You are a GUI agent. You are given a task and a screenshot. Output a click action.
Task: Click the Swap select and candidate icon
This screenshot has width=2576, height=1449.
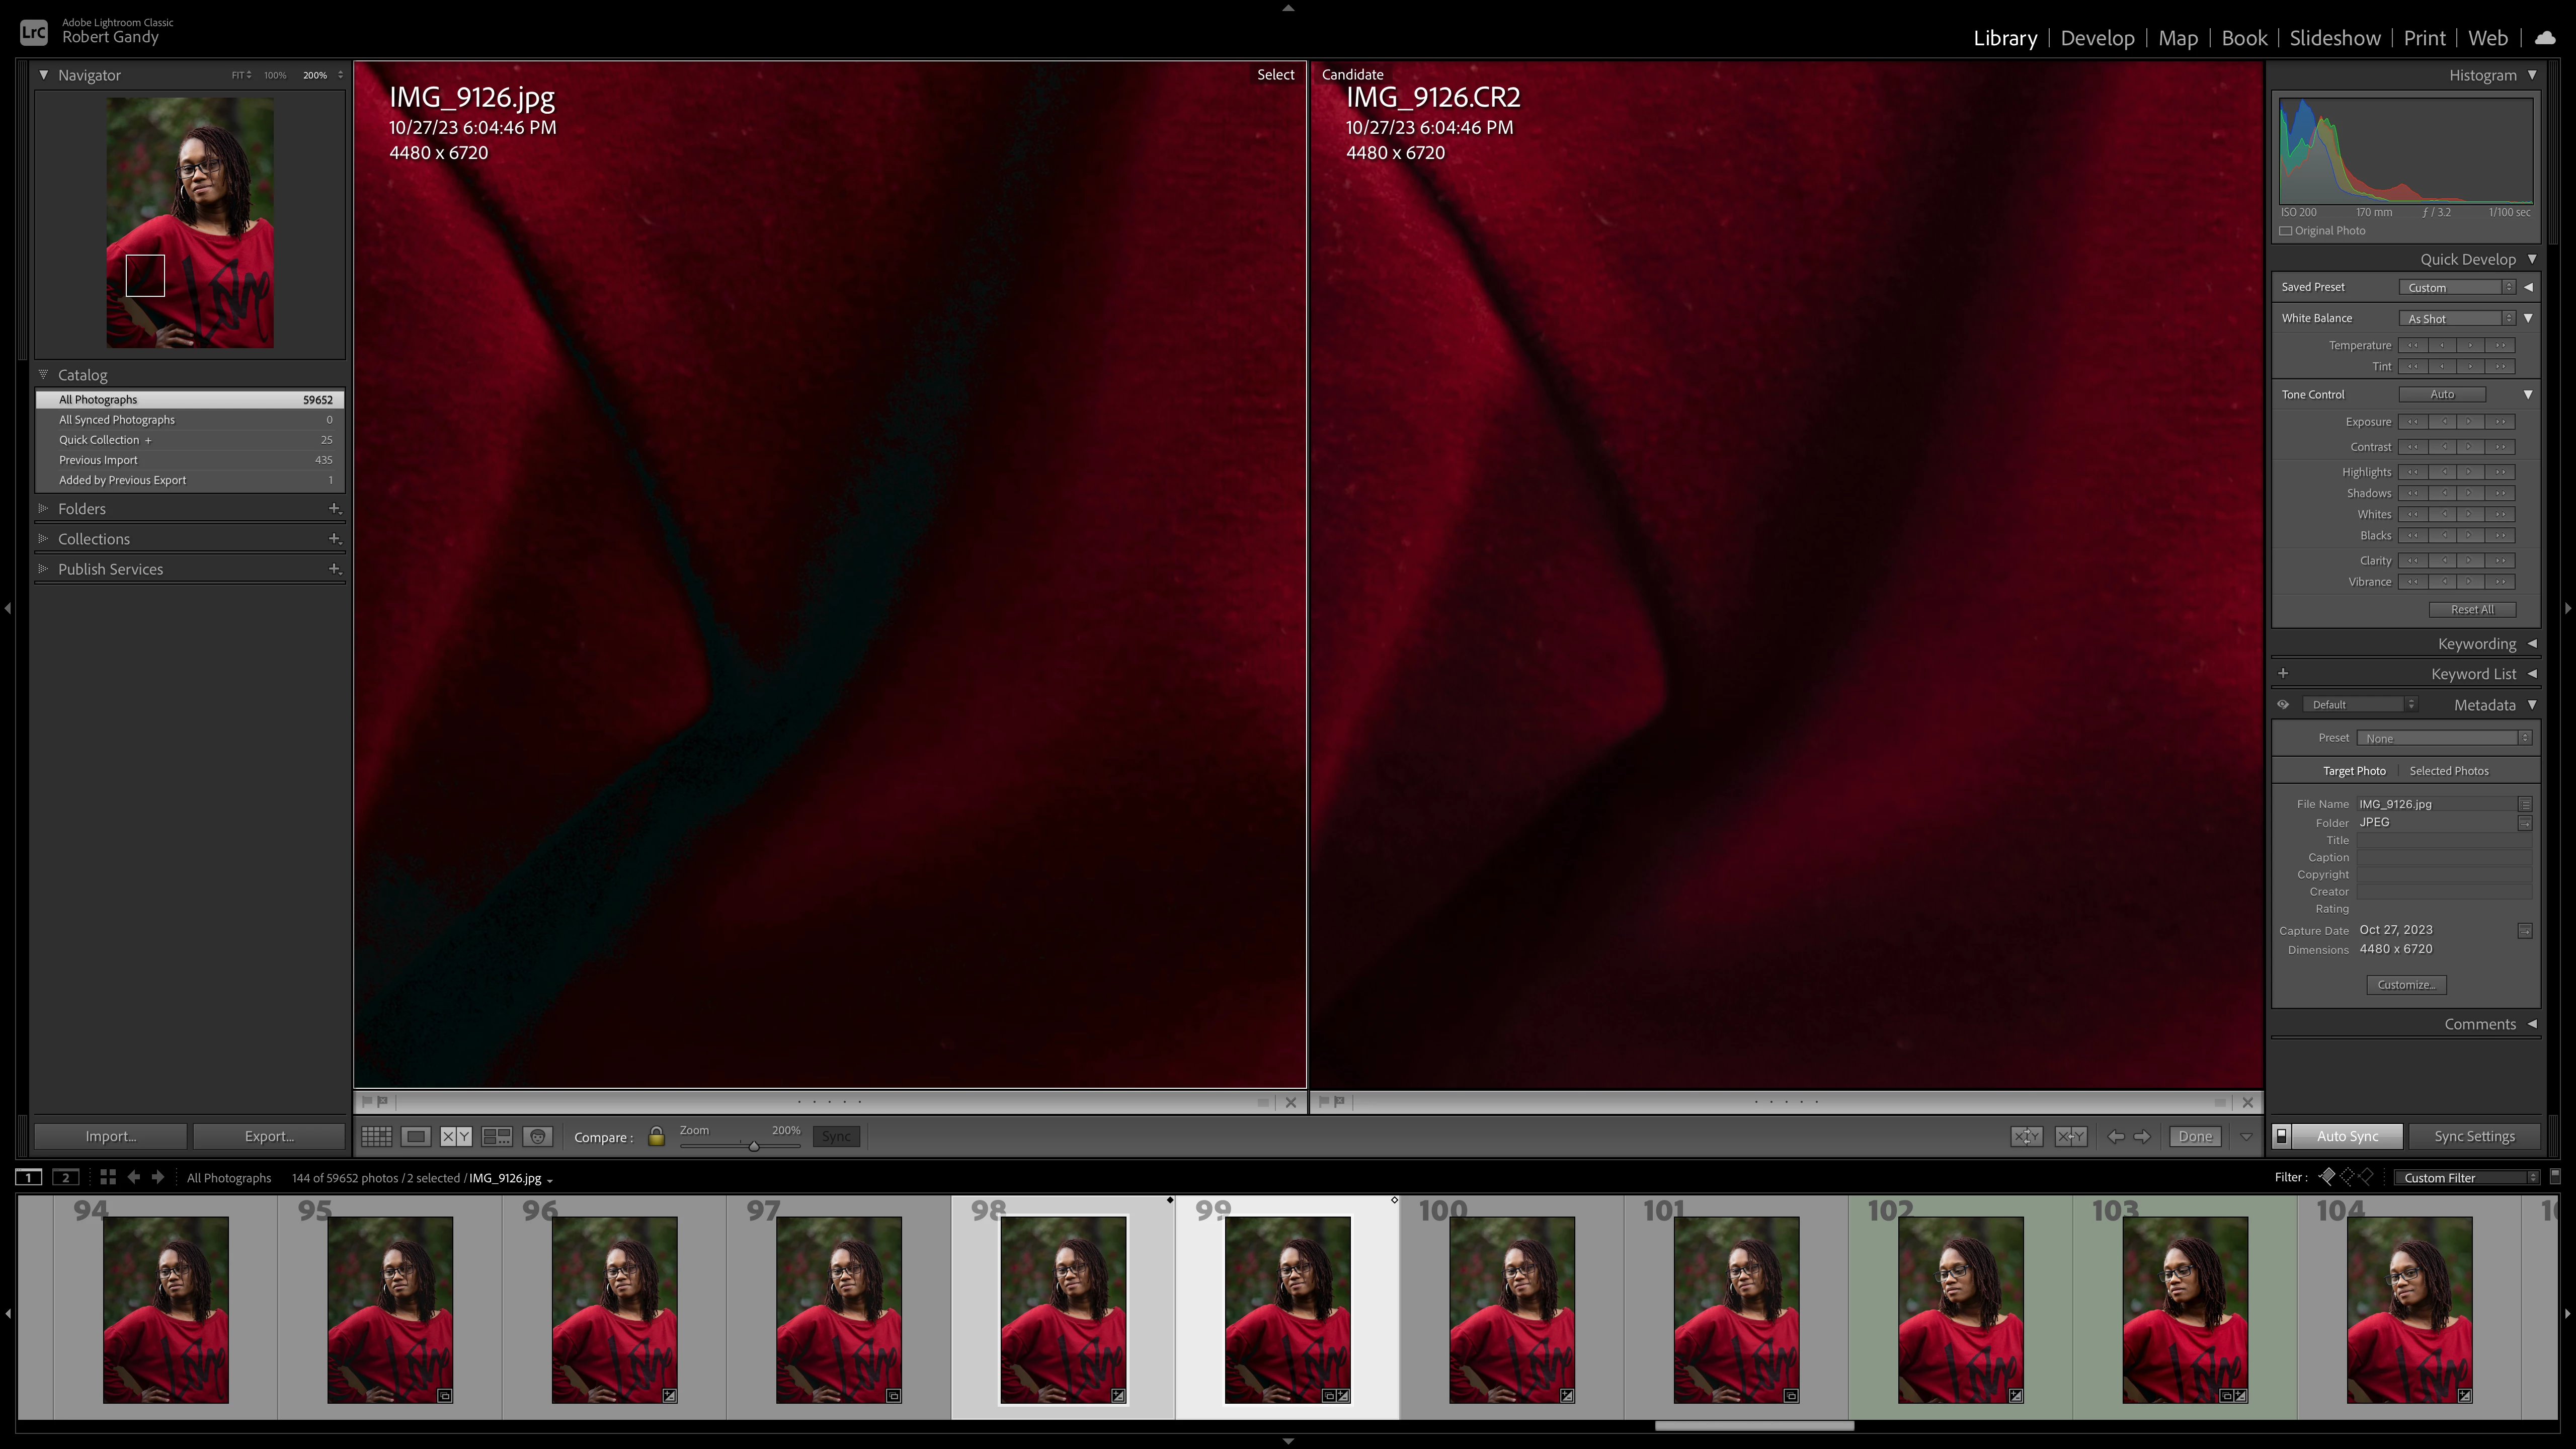point(2026,1136)
